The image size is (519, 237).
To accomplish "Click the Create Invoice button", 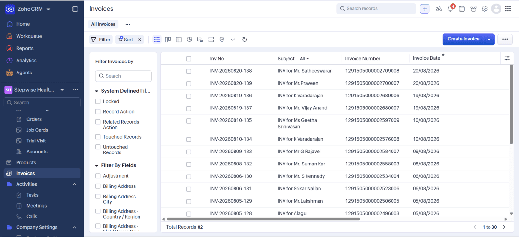I will pyautogui.click(x=463, y=39).
